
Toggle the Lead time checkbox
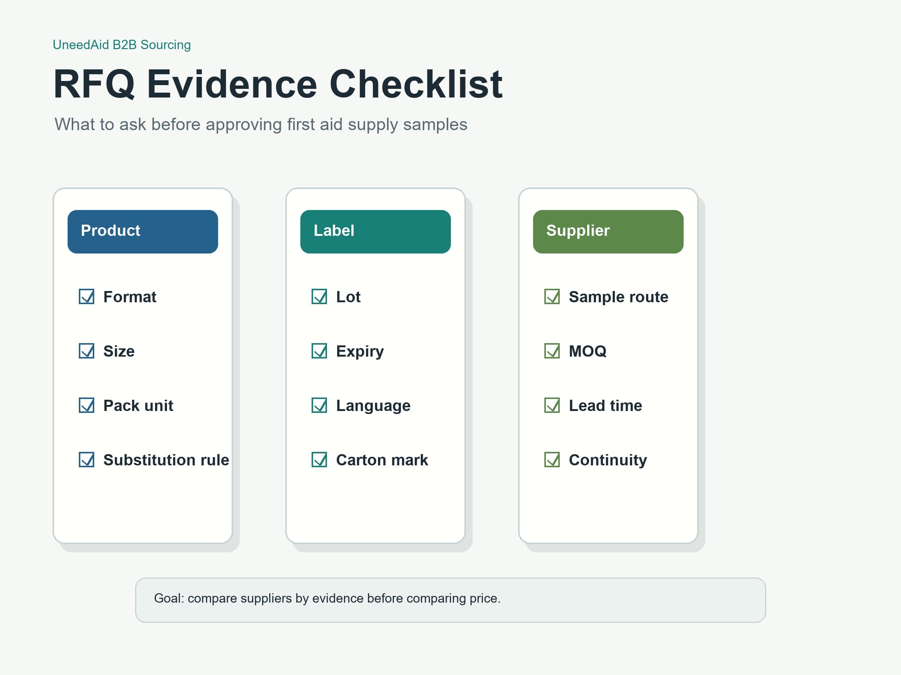coord(552,405)
